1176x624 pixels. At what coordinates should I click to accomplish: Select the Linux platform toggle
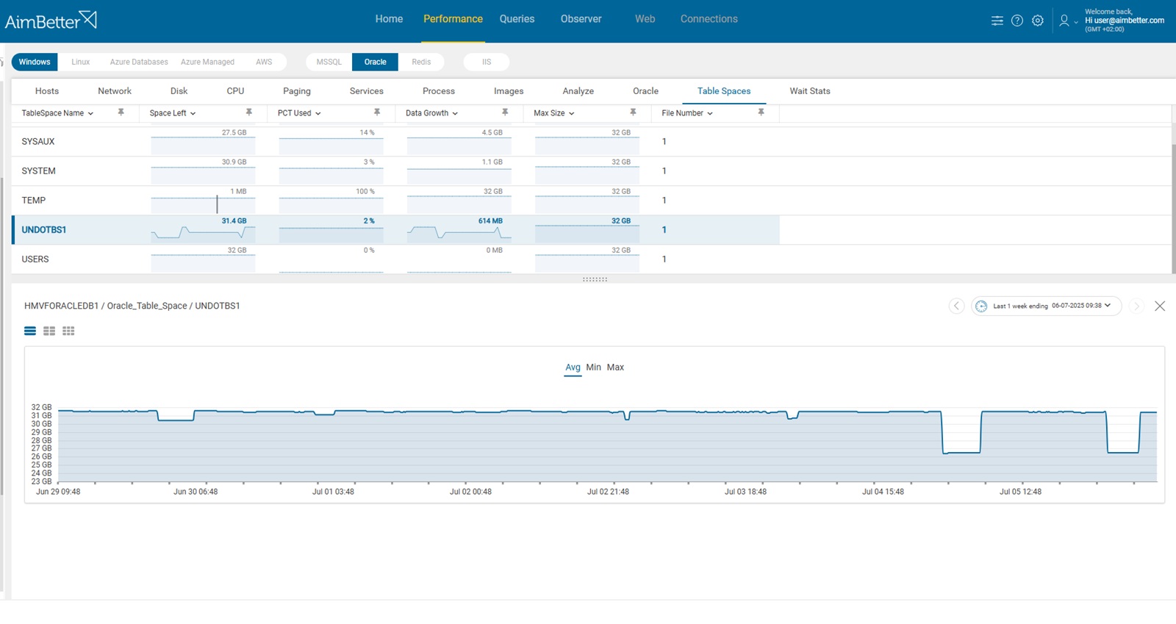point(81,62)
